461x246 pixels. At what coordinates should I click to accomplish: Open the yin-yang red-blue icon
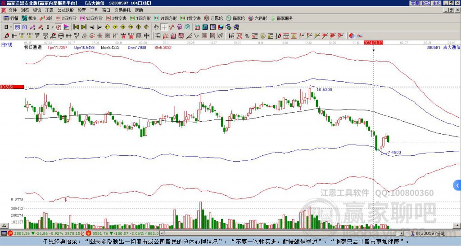[x=352, y=36]
